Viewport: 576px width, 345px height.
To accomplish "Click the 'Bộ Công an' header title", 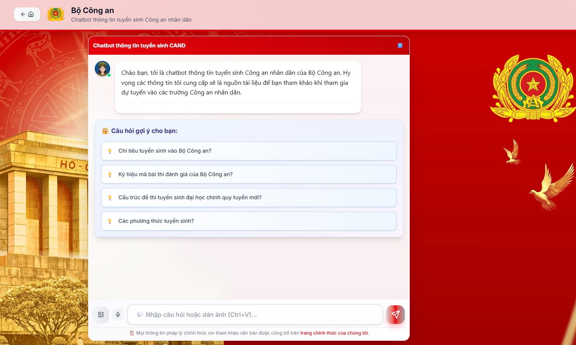I will click(92, 10).
